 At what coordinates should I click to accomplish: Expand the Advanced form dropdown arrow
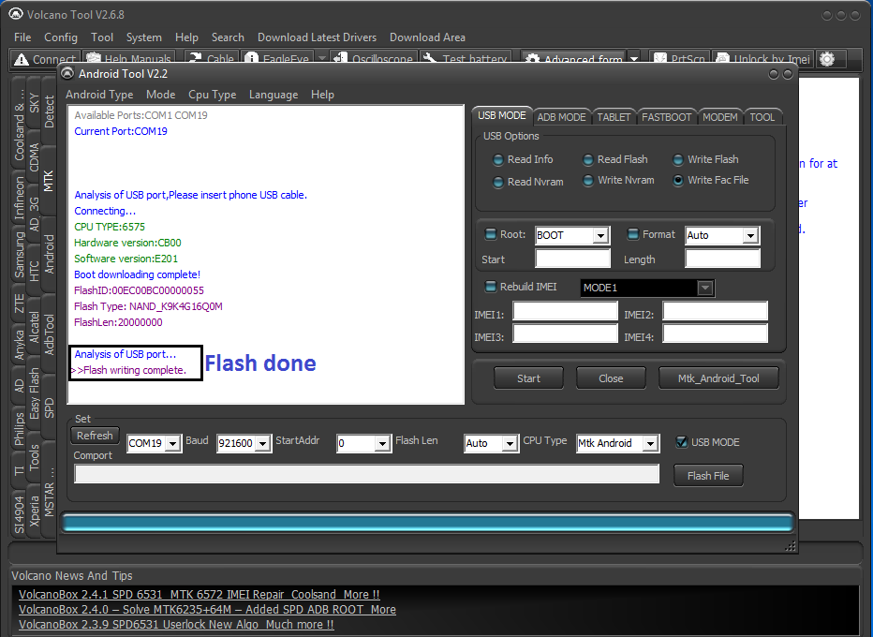[634, 59]
